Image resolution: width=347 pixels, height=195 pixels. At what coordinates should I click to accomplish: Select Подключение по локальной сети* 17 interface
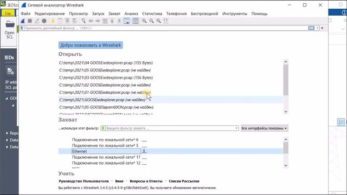[106, 157]
